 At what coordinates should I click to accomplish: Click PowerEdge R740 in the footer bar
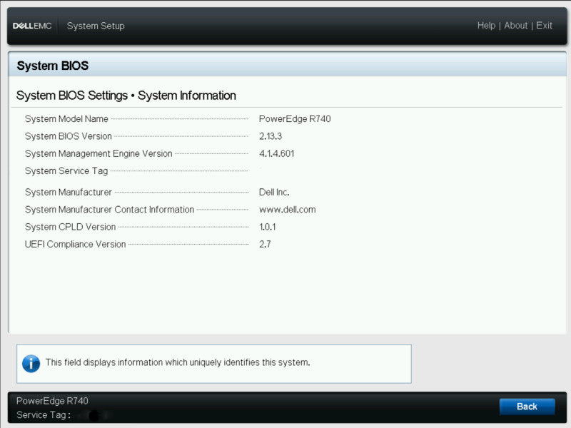(x=52, y=401)
